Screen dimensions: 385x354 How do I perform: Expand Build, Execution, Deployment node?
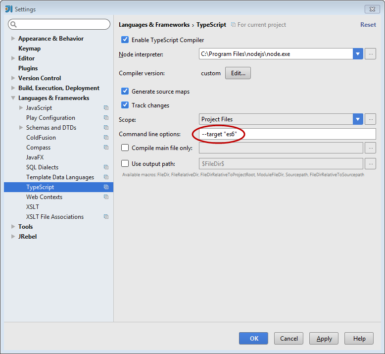click(x=13, y=88)
